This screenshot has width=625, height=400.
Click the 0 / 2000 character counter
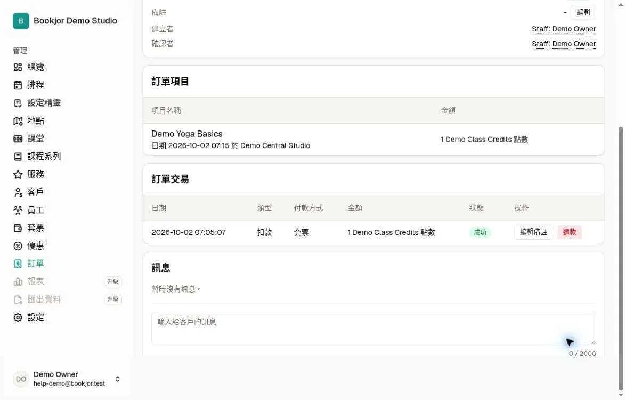582,353
